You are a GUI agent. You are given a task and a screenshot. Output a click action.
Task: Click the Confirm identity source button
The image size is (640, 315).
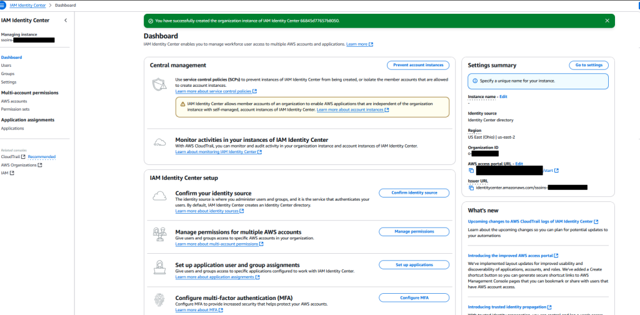point(414,193)
